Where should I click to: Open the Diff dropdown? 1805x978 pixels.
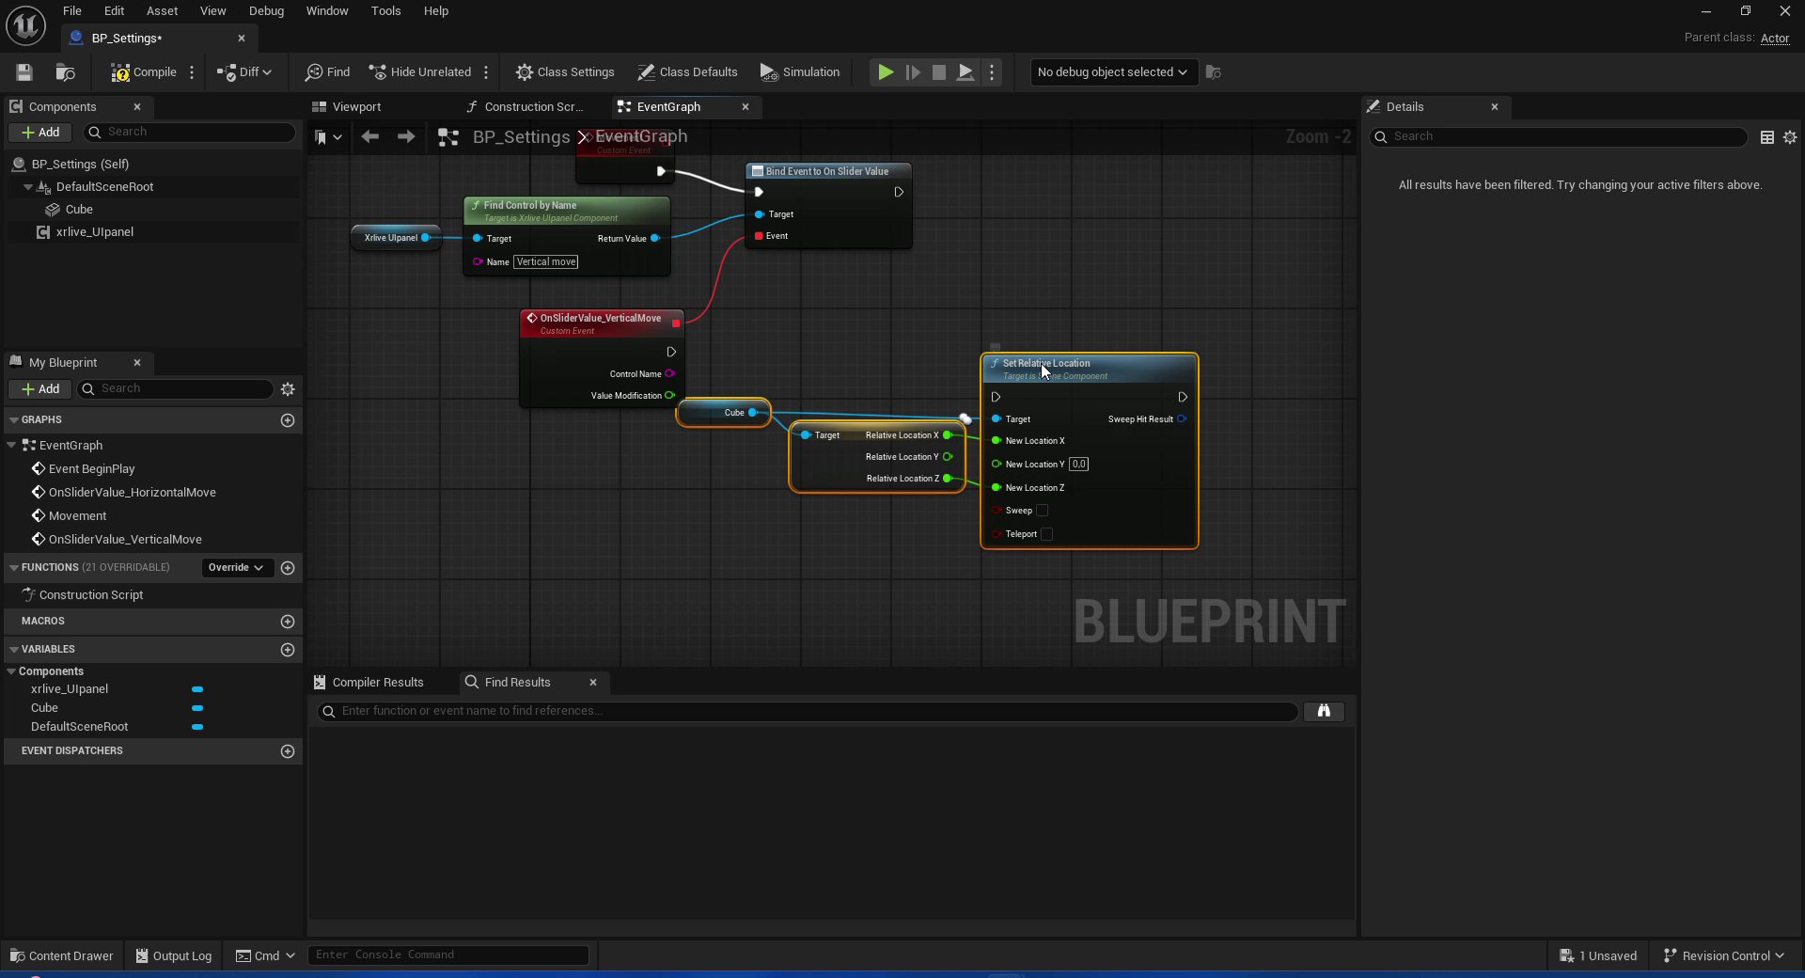(244, 72)
